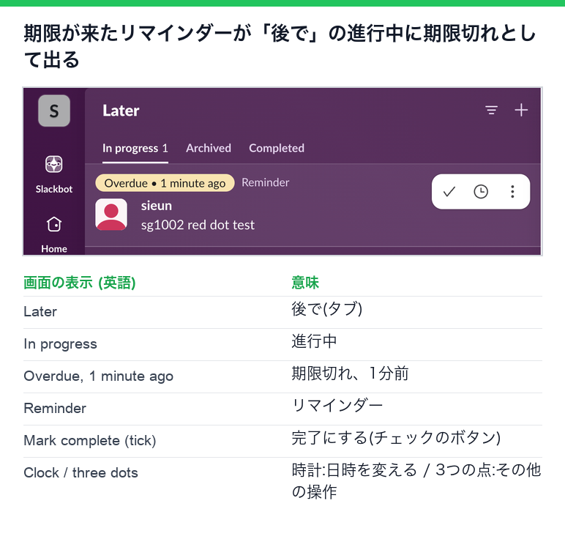Click the sender name sieun
This screenshot has width=565, height=539.
coord(157,206)
